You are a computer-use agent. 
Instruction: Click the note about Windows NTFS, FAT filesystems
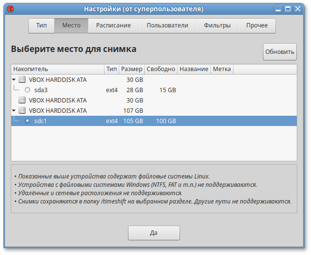[x=136, y=185]
